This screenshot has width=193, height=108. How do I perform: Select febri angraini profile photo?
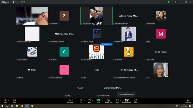point(161,16)
